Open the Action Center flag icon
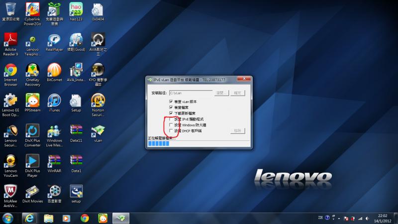The width and height of the screenshot is (398, 224). pyautogui.click(x=346, y=219)
